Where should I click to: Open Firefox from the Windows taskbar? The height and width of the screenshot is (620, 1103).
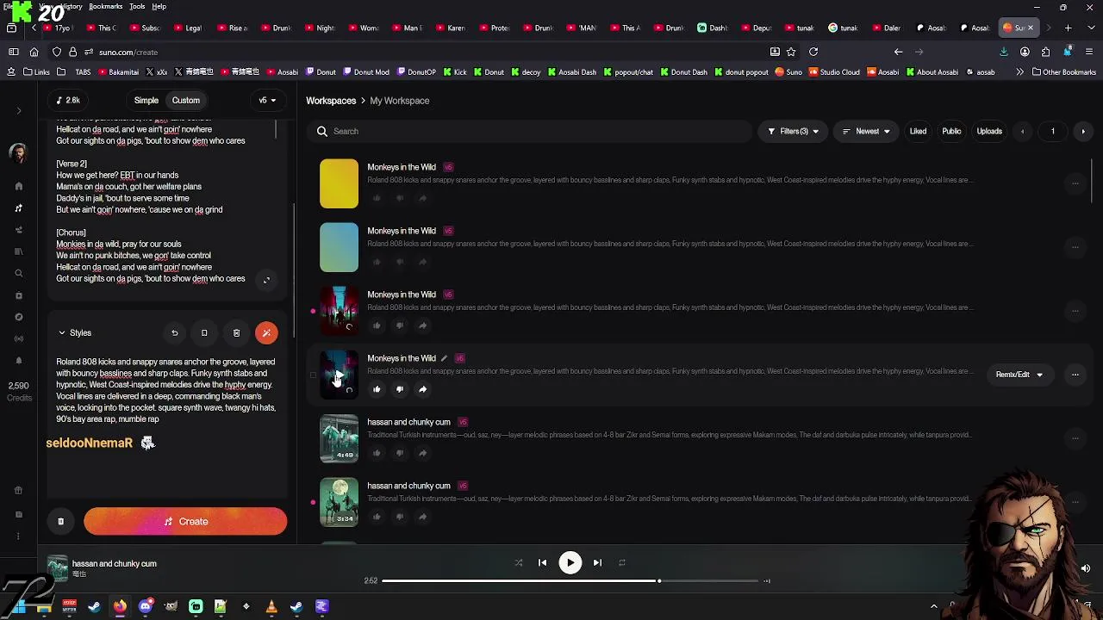120,607
